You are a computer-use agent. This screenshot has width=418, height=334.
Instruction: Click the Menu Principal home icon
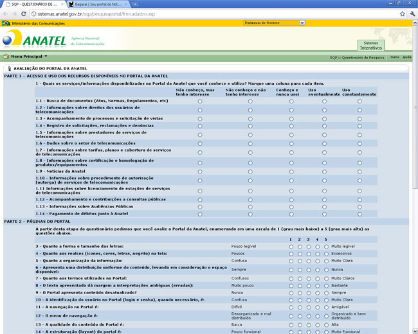(x=6, y=56)
